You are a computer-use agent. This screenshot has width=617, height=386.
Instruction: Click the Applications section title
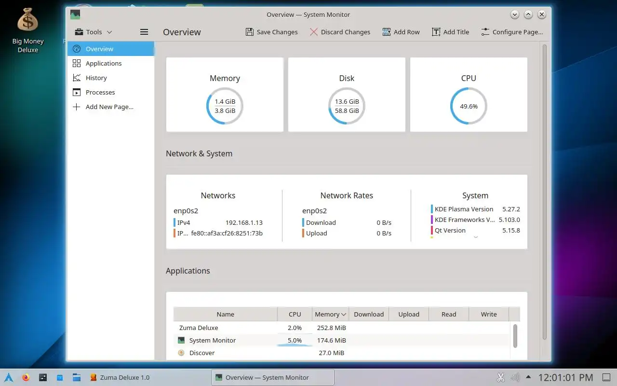[x=188, y=271]
